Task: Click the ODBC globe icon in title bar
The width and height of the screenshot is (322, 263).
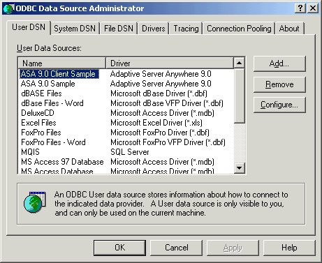Action: [x=8, y=8]
